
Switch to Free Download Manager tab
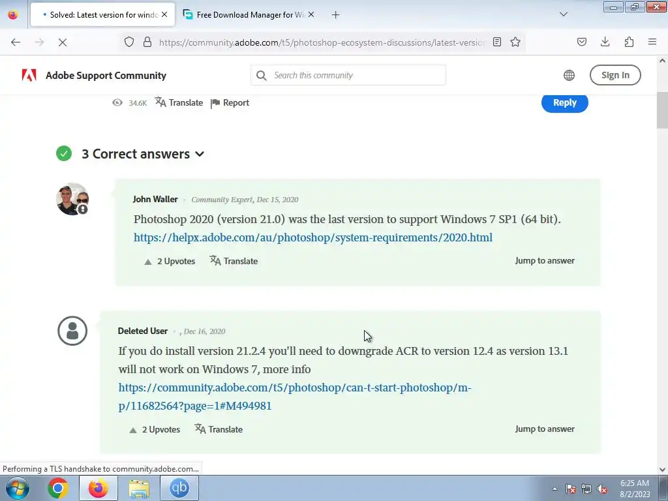point(249,14)
